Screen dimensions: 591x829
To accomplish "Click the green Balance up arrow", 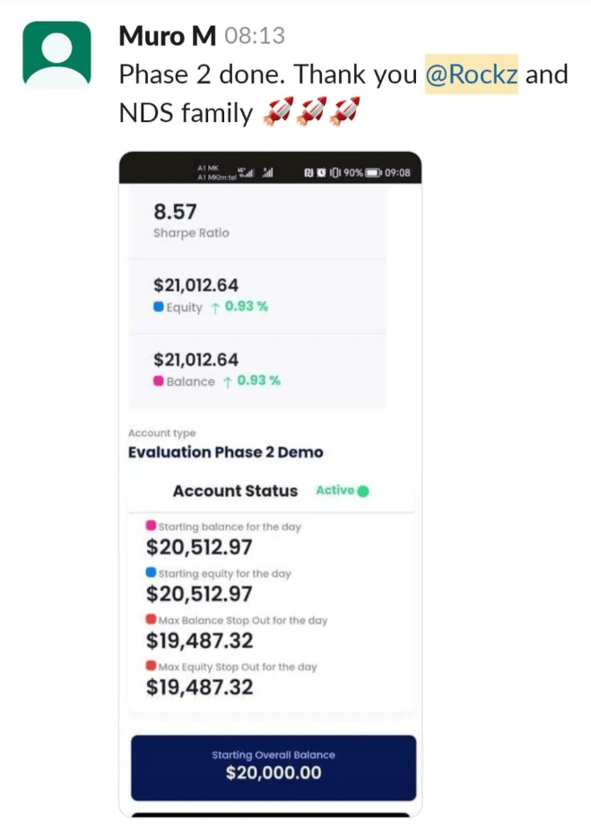I will pyautogui.click(x=227, y=381).
